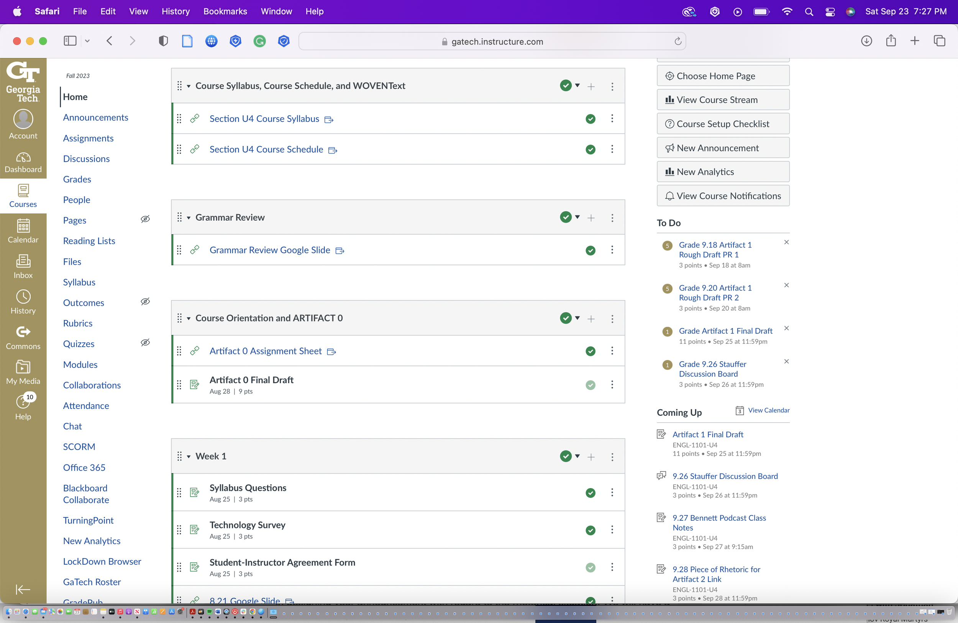958x623 pixels.
Task: Unpublish Section U4 Course Syllabus item
Action: pos(590,119)
